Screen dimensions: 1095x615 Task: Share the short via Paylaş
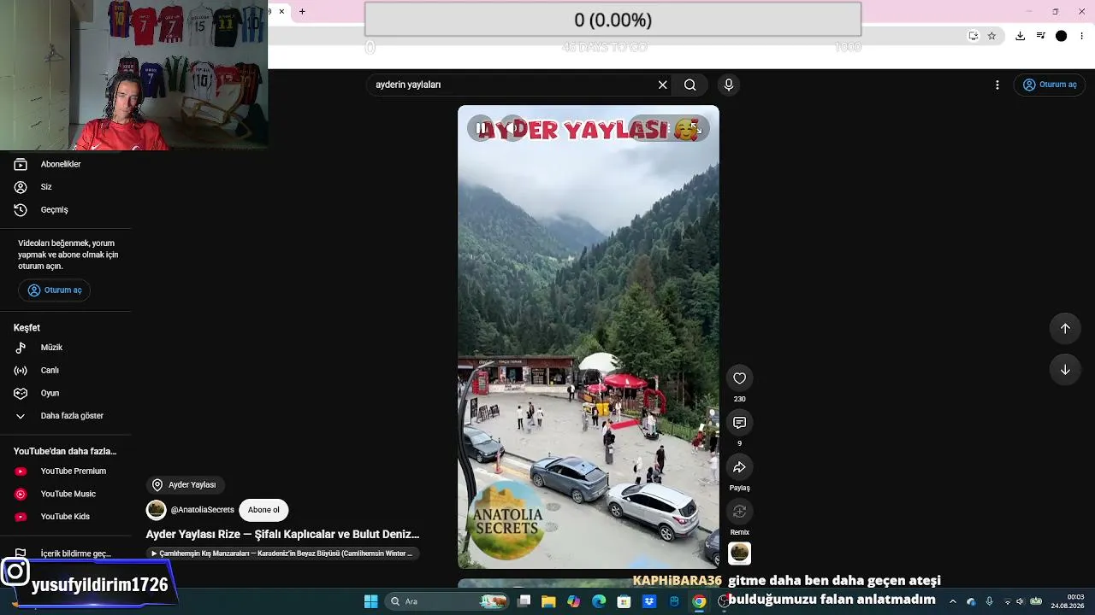pyautogui.click(x=740, y=467)
